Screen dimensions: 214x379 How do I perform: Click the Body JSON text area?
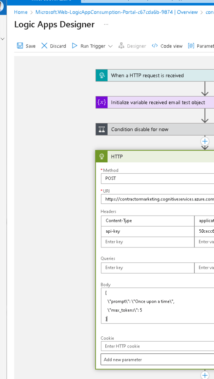(x=157, y=306)
